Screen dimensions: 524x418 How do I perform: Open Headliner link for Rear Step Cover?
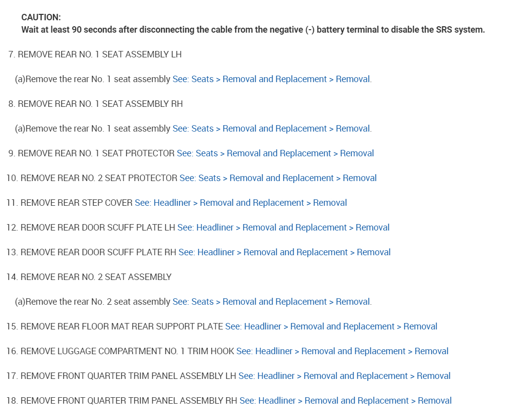point(241,203)
